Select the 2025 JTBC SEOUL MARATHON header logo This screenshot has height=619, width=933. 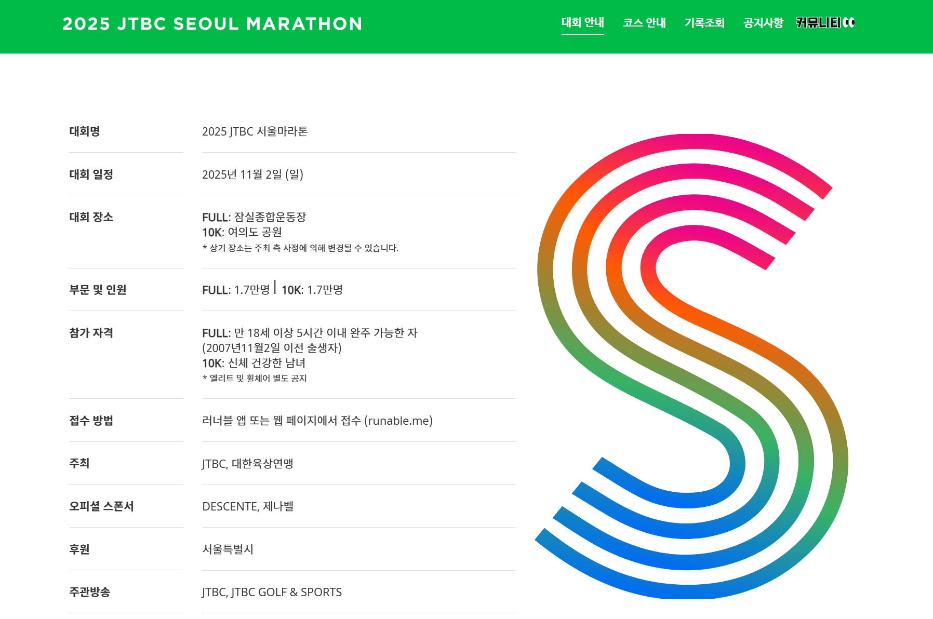[x=212, y=24]
